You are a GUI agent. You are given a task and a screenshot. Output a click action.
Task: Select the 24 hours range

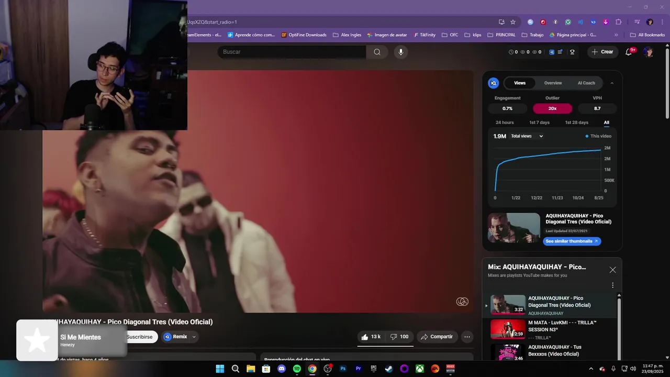click(505, 123)
